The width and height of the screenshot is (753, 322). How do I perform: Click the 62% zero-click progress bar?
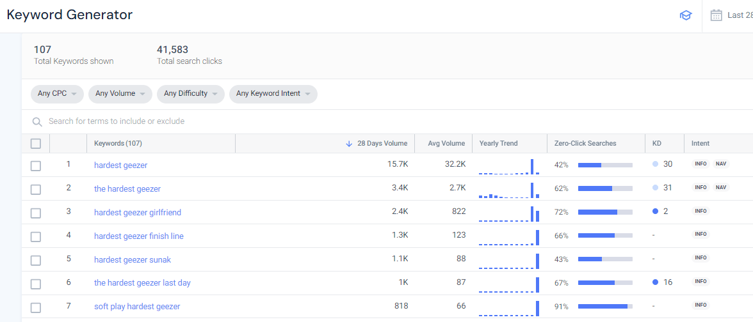(x=605, y=188)
